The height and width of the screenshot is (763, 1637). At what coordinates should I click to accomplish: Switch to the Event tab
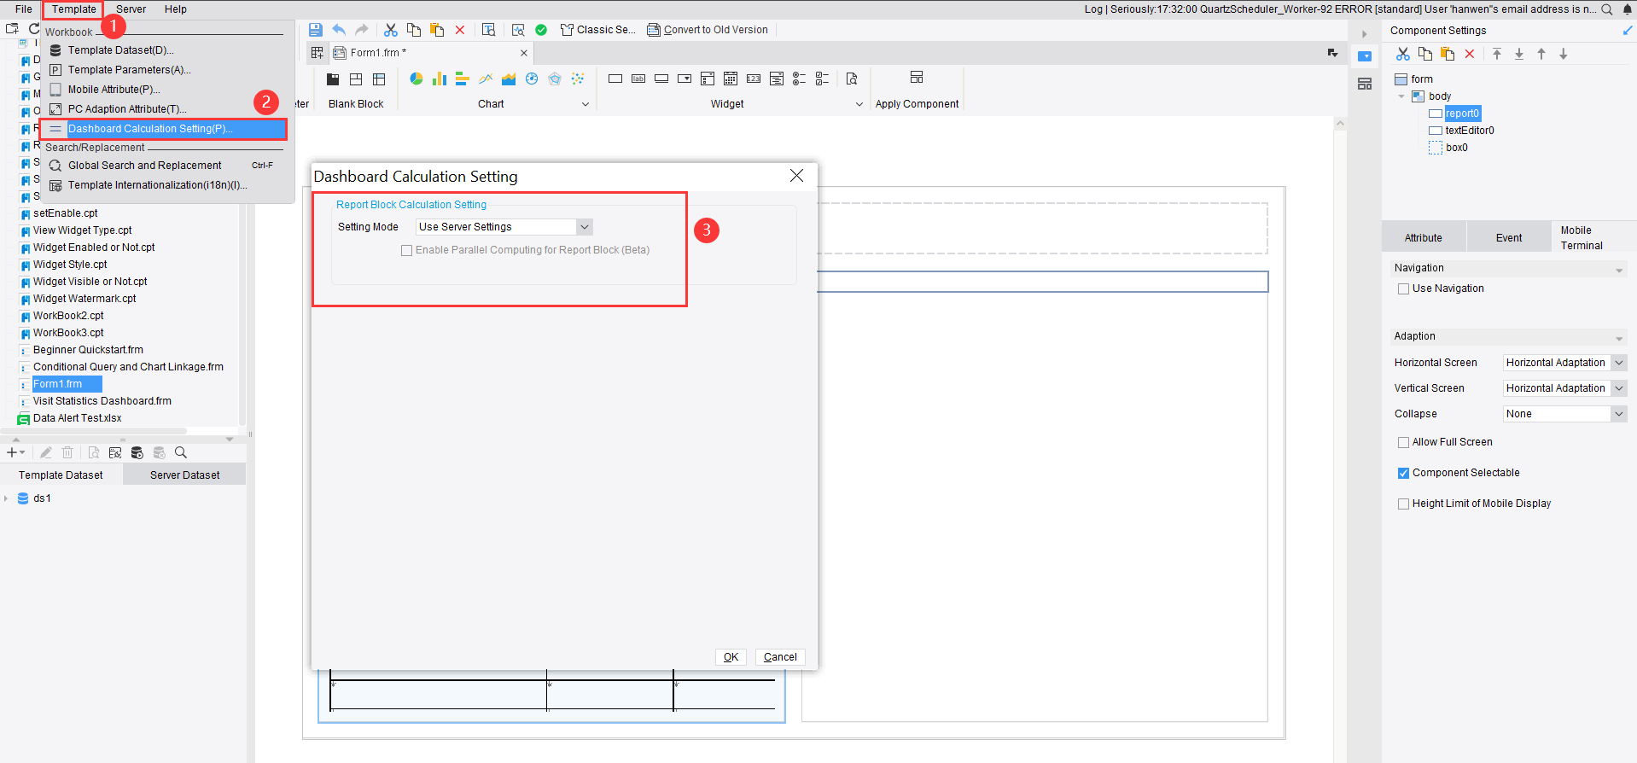tap(1509, 238)
